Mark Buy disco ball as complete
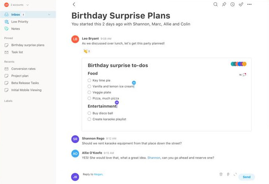 click(x=89, y=113)
